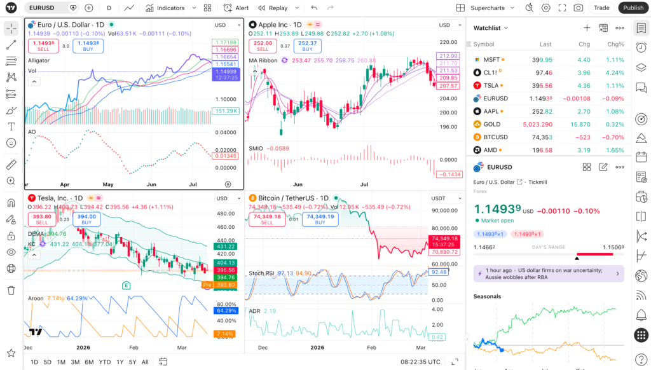The height and width of the screenshot is (370, 651).
Task: Switch to the 1Y range tab
Action: tap(118, 361)
